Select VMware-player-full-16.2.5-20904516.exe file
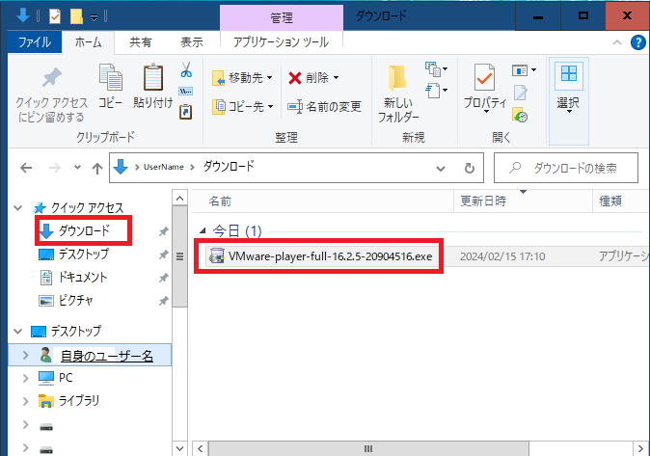650x456 pixels. [x=320, y=256]
